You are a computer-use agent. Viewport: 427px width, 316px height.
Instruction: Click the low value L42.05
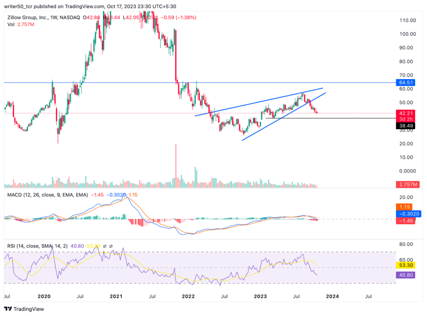tap(131, 18)
